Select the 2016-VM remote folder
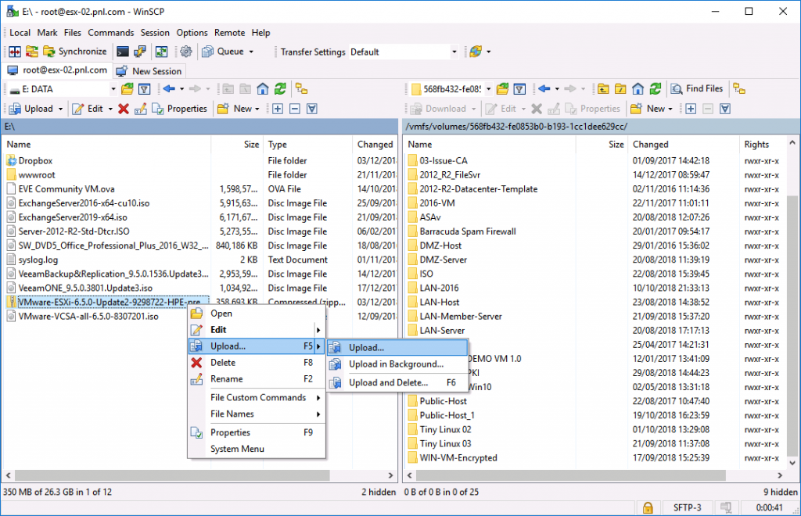The image size is (801, 516). point(439,202)
